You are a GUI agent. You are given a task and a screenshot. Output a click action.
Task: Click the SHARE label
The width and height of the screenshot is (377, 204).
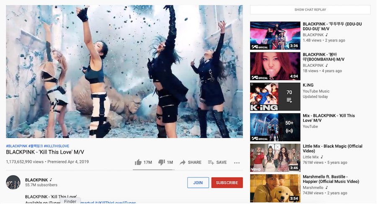(x=194, y=163)
